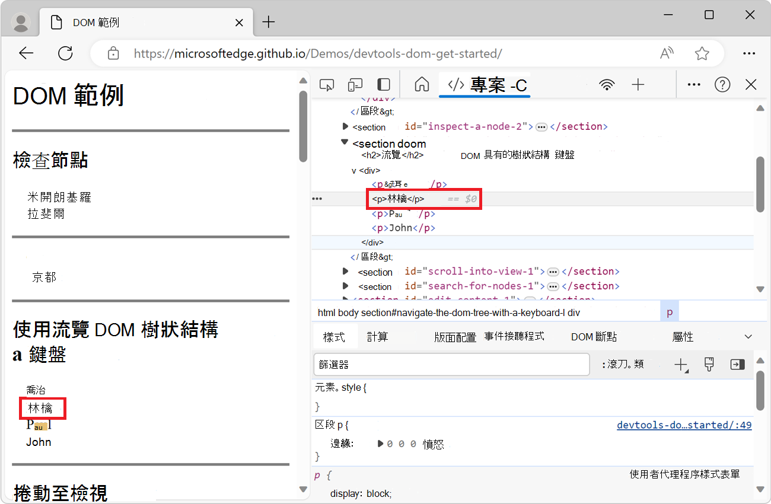Click John text on the web page
The height and width of the screenshot is (504, 771).
coord(39,442)
